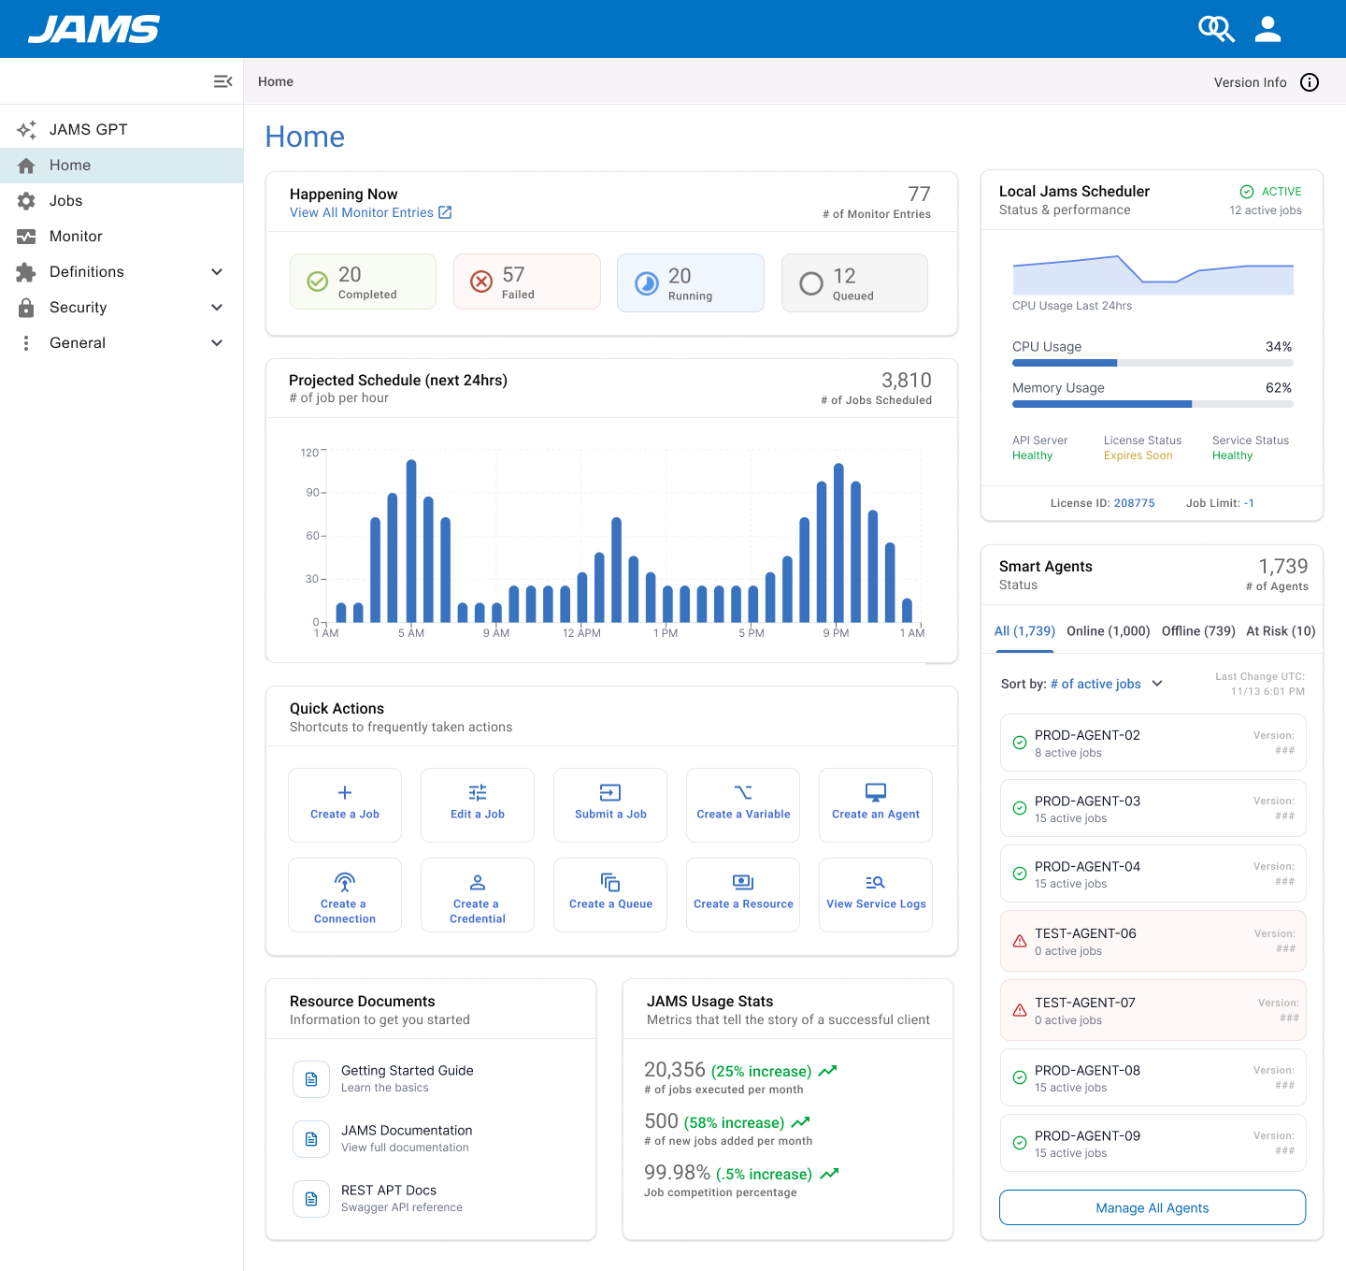
Task: Click the View Service Logs shortcut
Action: pos(876,895)
